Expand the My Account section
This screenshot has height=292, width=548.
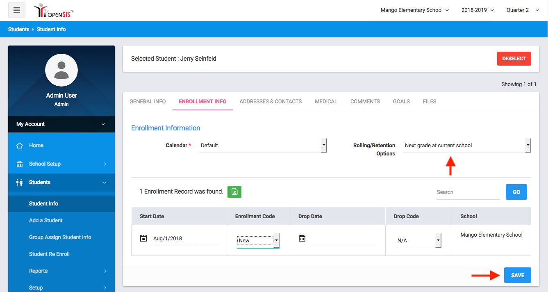click(61, 124)
